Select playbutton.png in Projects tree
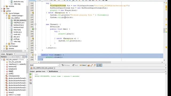Viewport: 171px width, 96px height. coord(18,2)
